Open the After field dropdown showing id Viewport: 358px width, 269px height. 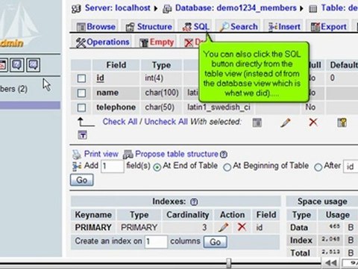351,166
